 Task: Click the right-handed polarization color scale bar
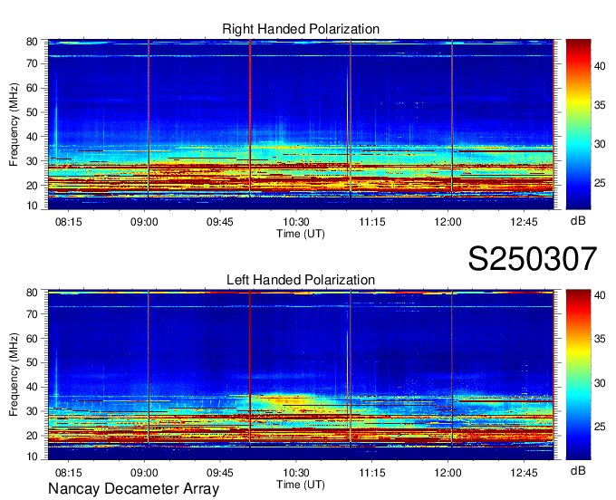[x=578, y=124]
